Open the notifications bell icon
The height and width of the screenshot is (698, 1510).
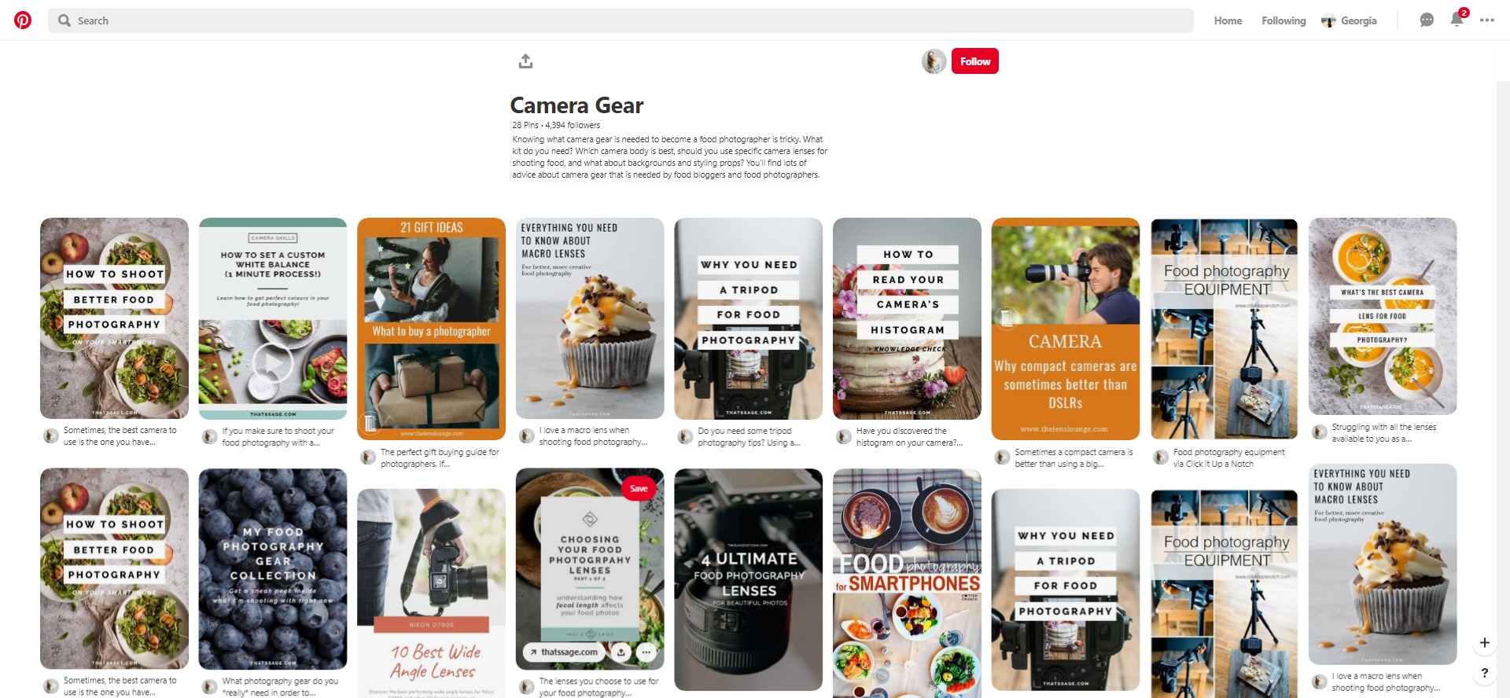pyautogui.click(x=1457, y=20)
